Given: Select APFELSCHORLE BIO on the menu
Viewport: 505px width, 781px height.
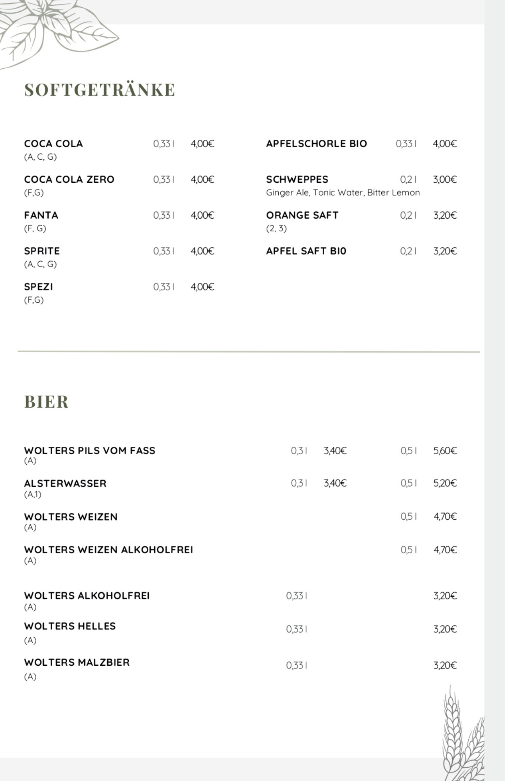Looking at the screenshot, I should tap(317, 144).
